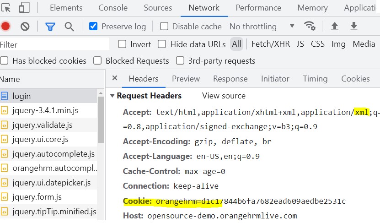Click the Import HAR upload icon

[335, 27]
